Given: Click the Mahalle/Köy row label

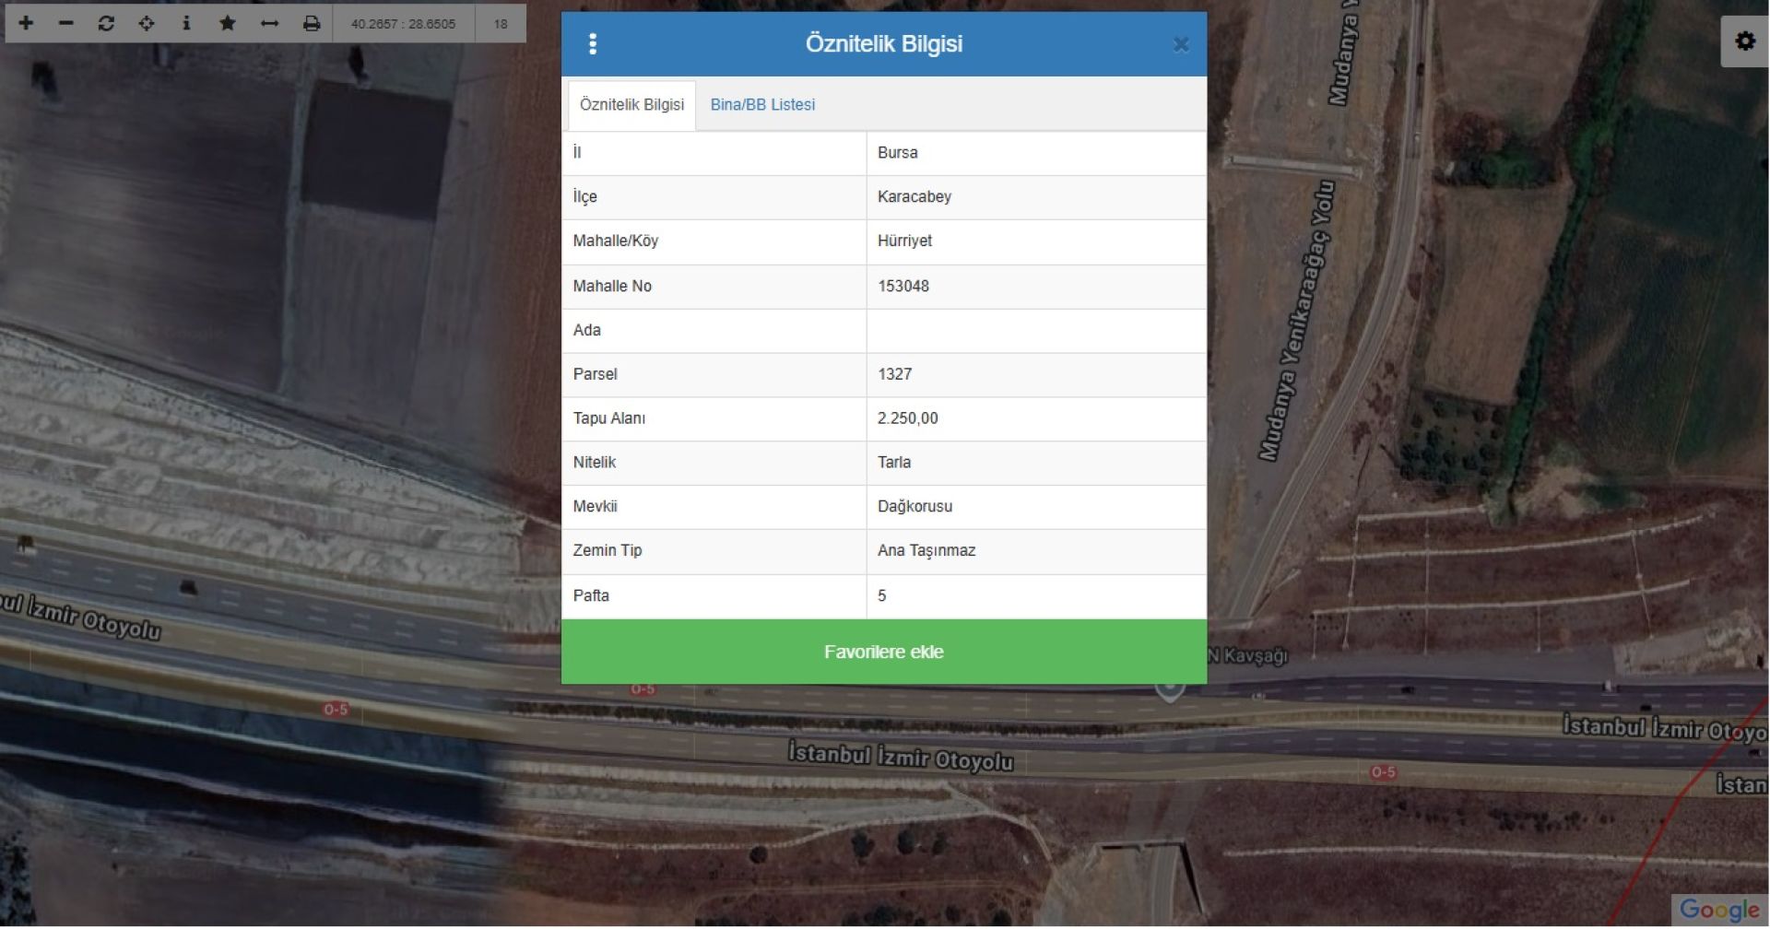Looking at the screenshot, I should [615, 241].
